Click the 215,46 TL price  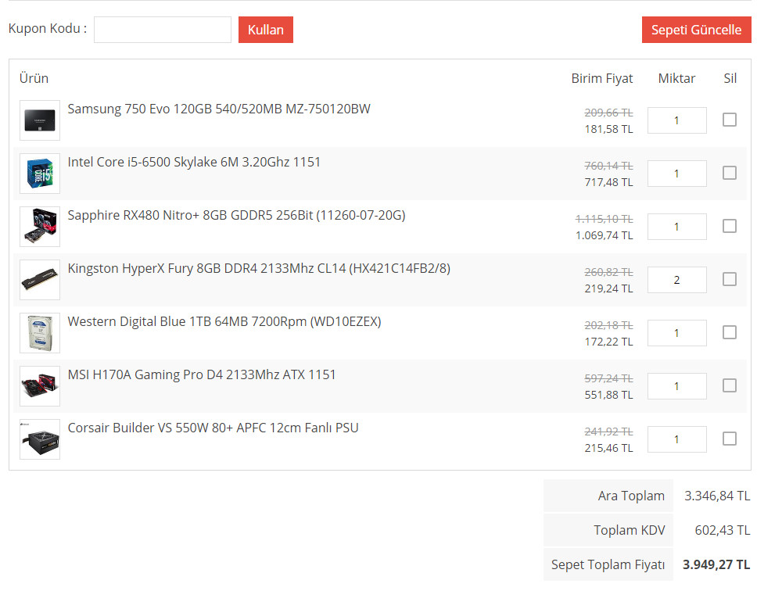pyautogui.click(x=608, y=448)
